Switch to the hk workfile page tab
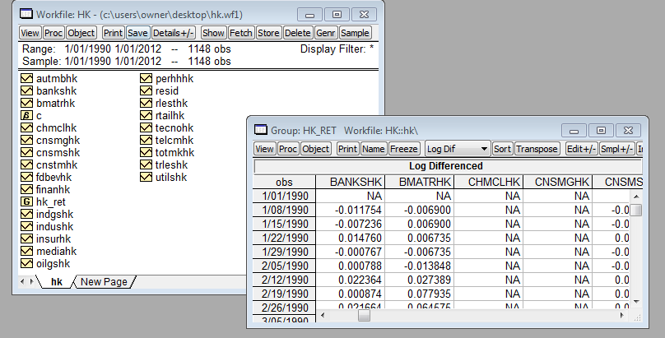665x338 pixels. click(x=57, y=282)
